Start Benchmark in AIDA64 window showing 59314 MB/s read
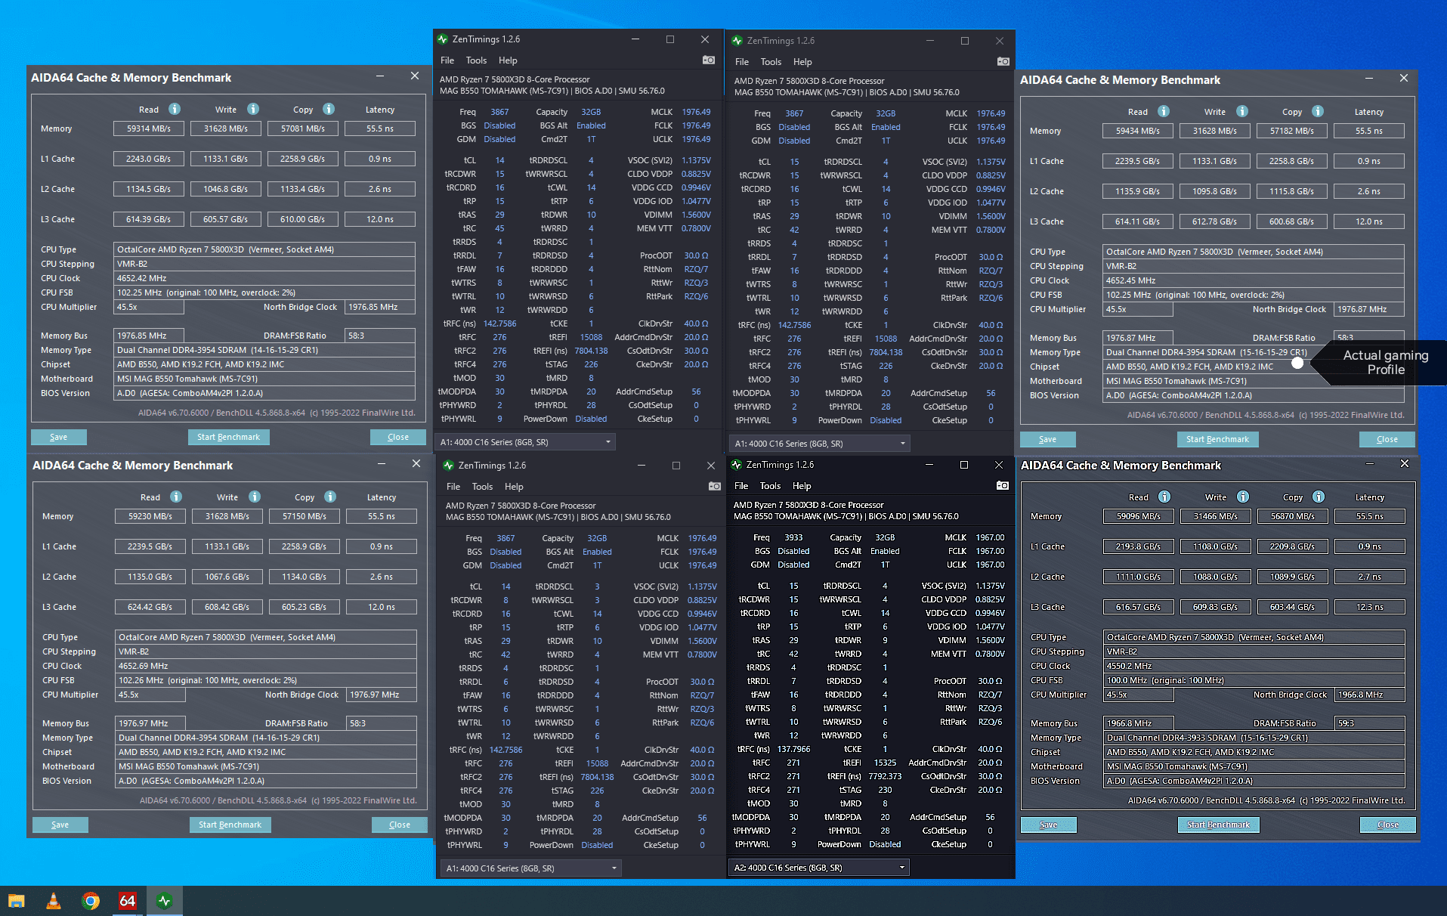 tap(228, 437)
